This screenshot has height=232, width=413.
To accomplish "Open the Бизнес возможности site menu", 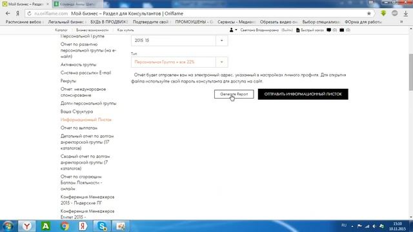I will 92,30.
